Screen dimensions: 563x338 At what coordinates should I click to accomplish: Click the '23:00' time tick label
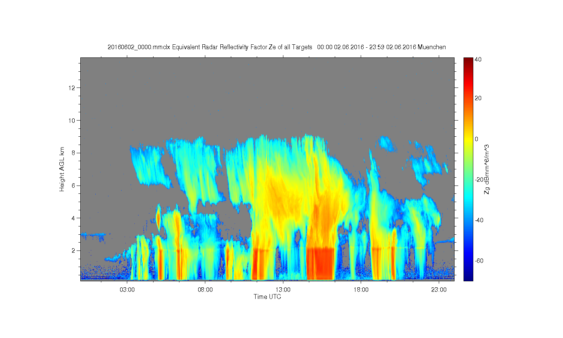pyautogui.click(x=439, y=290)
